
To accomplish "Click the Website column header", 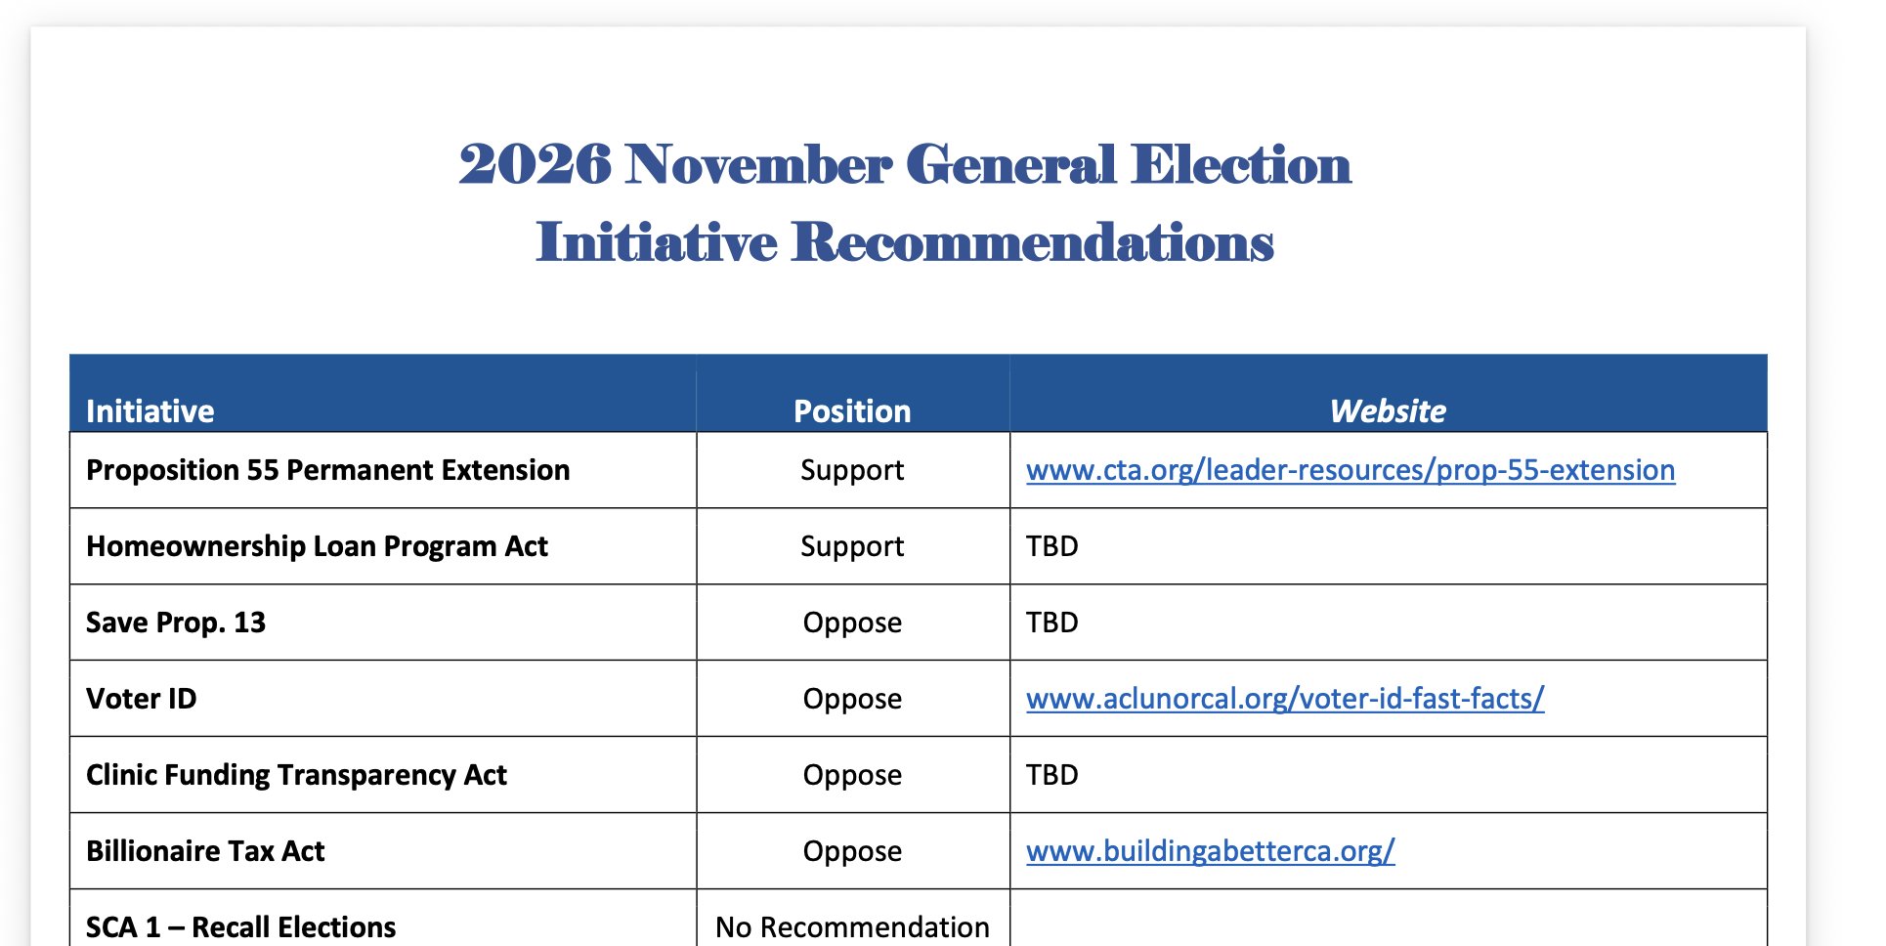I will click(1388, 410).
